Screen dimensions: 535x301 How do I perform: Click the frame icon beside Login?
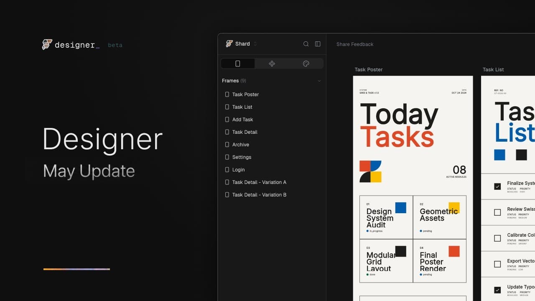[227, 170]
